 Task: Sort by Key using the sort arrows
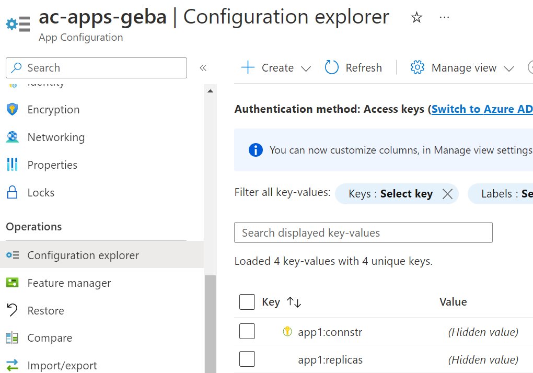[x=294, y=302]
